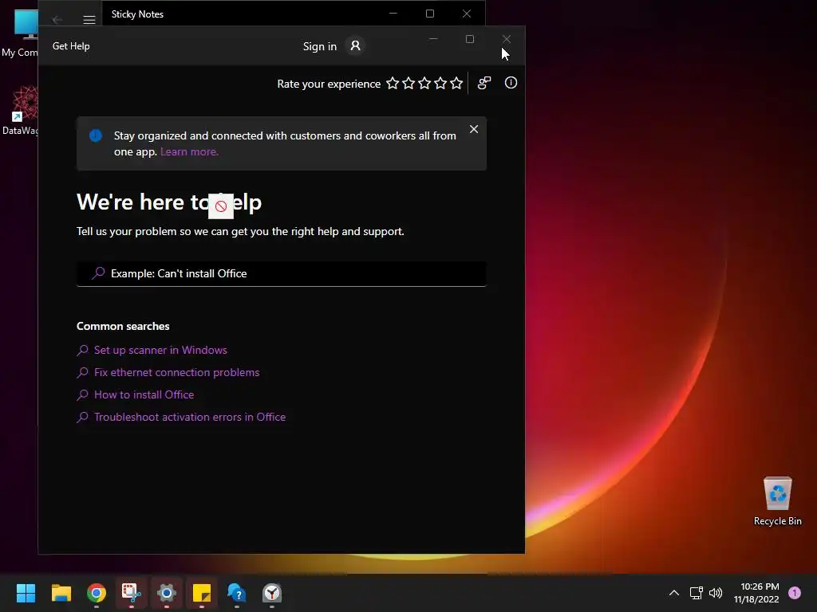Image resolution: width=817 pixels, height=612 pixels.
Task: Open Settings gear from taskbar
Action: (167, 593)
